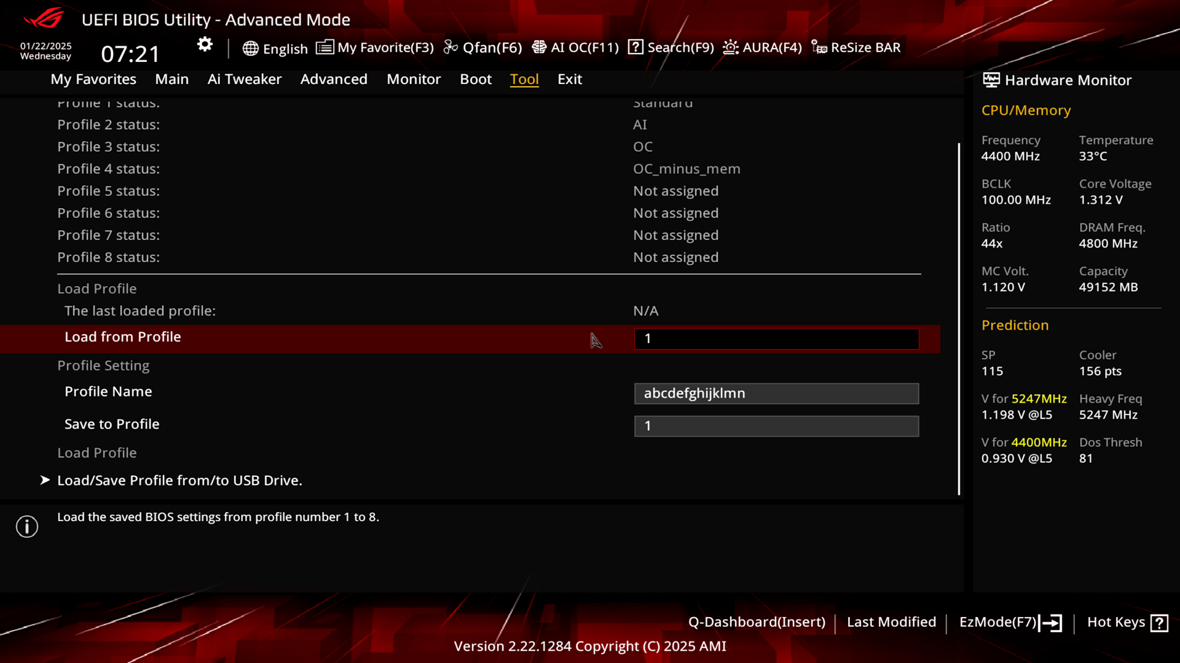Open the Ai Tweaker tab
Image resolution: width=1180 pixels, height=663 pixels.
tap(244, 79)
